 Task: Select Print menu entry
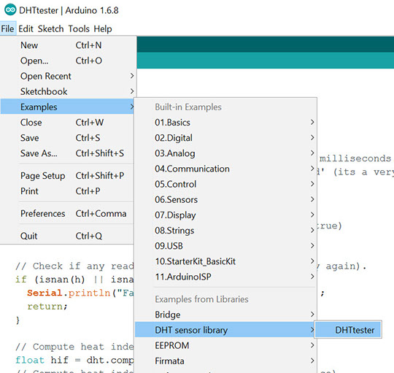coord(67,191)
